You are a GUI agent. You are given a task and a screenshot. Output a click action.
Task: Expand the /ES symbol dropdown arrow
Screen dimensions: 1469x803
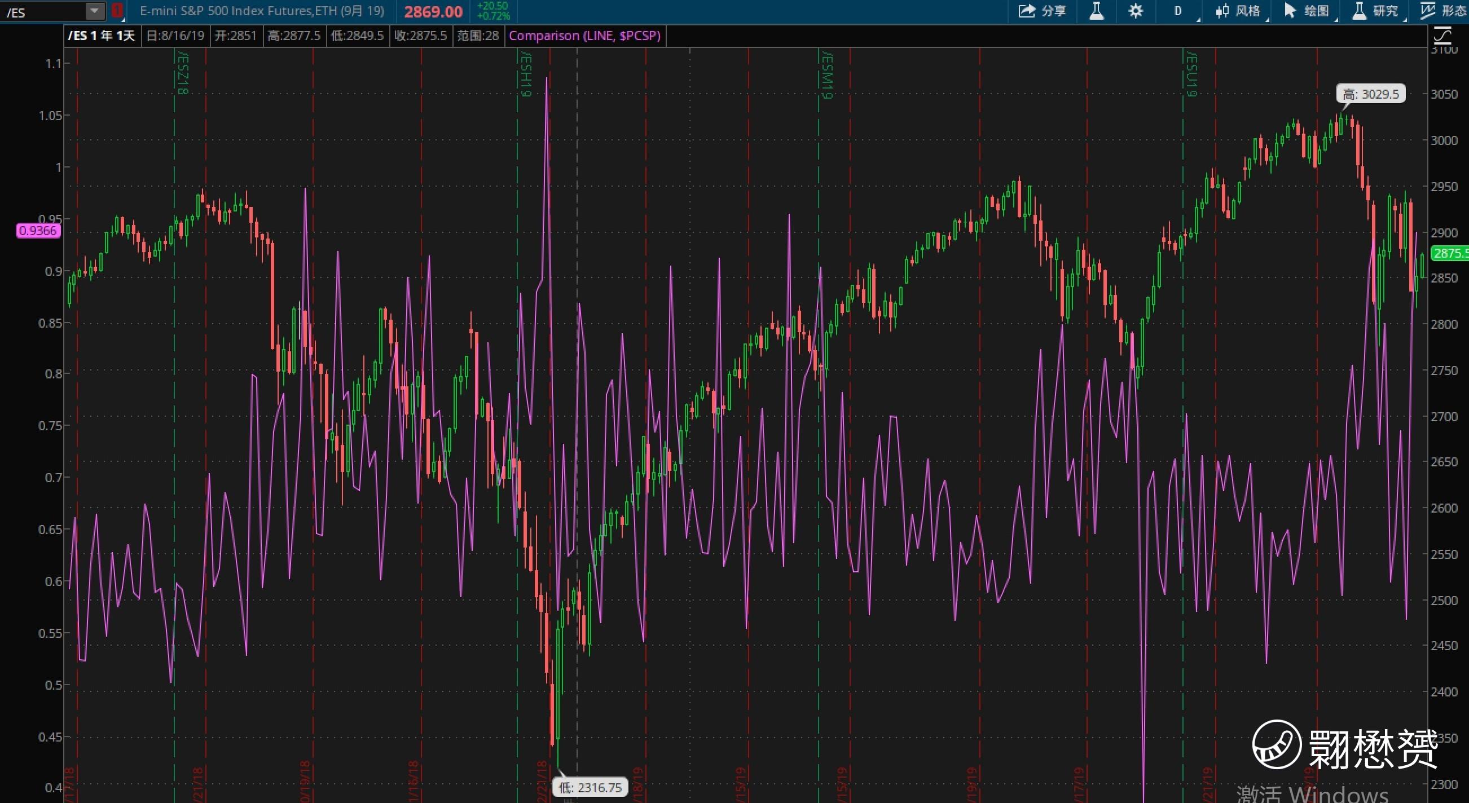point(95,11)
